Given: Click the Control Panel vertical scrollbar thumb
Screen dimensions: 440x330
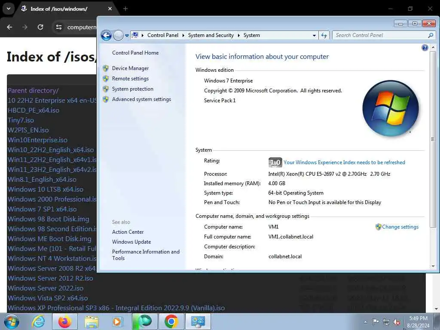Looking at the screenshot, I should pos(433,139).
